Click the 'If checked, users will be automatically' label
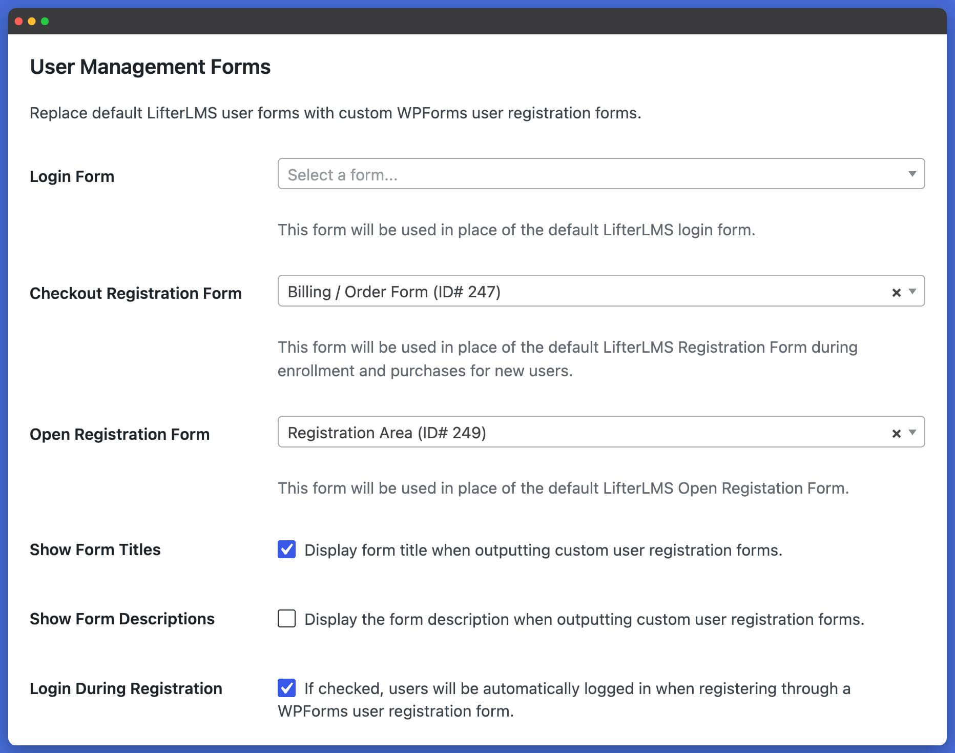This screenshot has width=955, height=753. click(x=564, y=700)
